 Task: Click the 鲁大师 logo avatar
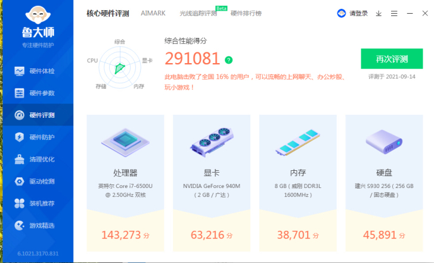click(x=38, y=14)
